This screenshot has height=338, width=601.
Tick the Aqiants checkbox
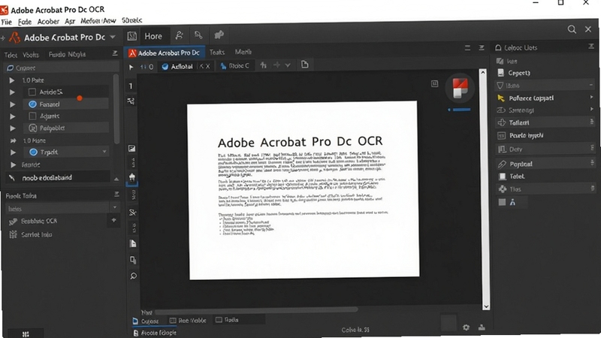click(x=32, y=116)
